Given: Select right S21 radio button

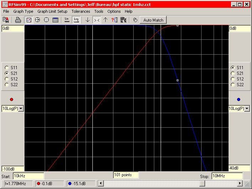Looking at the screenshot, I should [233, 73].
